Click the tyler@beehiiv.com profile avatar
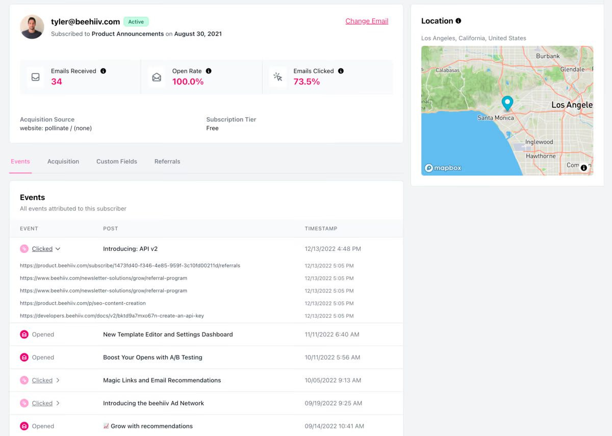 click(x=32, y=27)
